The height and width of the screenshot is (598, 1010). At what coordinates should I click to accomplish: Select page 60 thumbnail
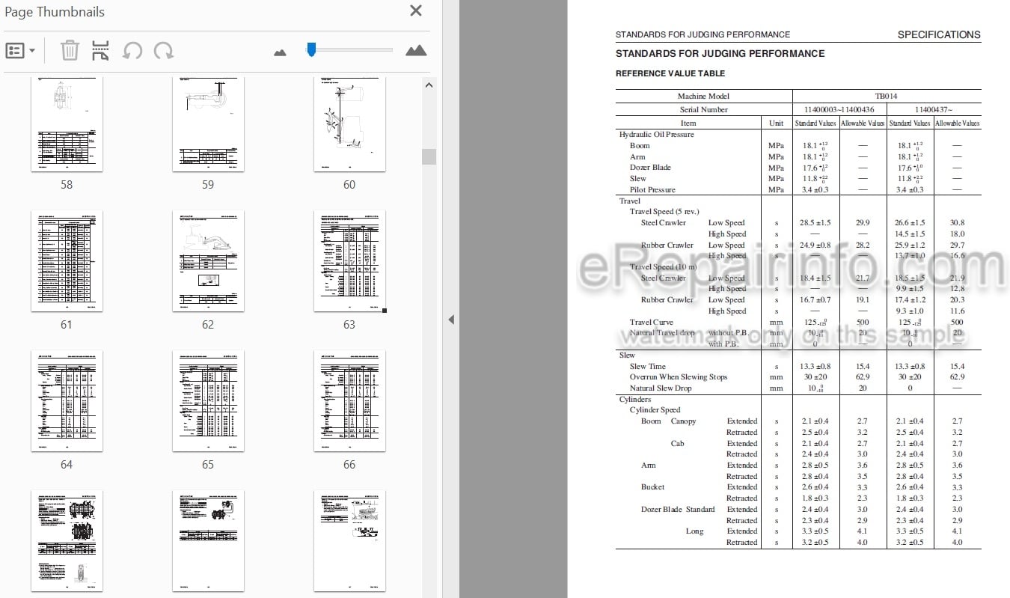pos(349,123)
